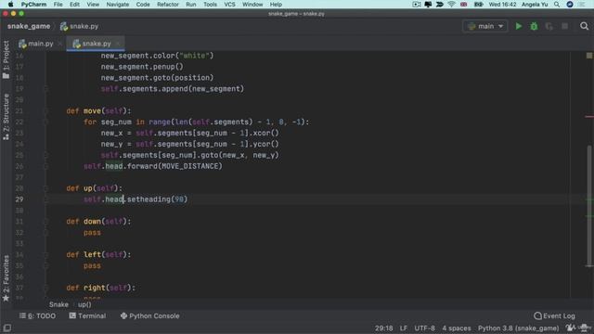Click the up() breadcrumb at editor bottom

(84, 304)
